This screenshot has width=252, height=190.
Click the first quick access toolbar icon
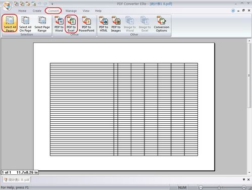(16, 4)
